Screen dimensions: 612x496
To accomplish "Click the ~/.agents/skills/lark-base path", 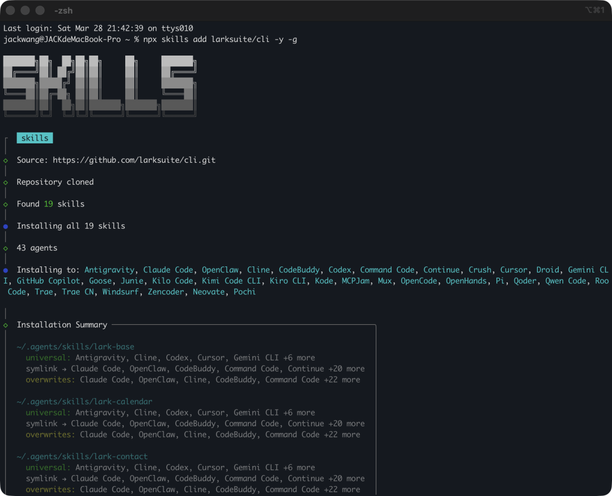I will click(75, 347).
